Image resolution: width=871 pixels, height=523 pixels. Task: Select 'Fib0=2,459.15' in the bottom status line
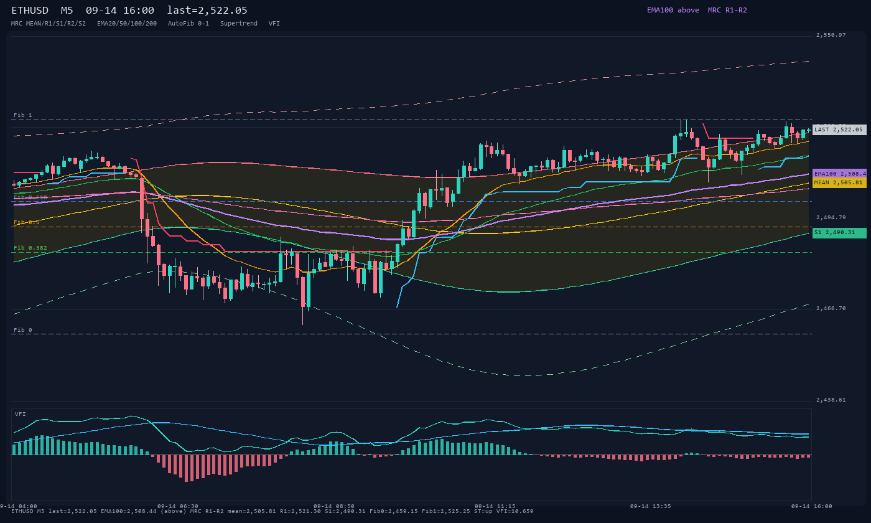[394, 511]
